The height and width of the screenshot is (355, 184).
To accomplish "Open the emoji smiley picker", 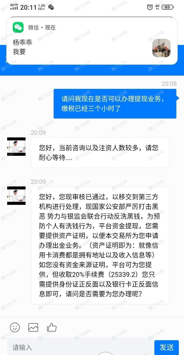I will pyautogui.click(x=15, y=327).
